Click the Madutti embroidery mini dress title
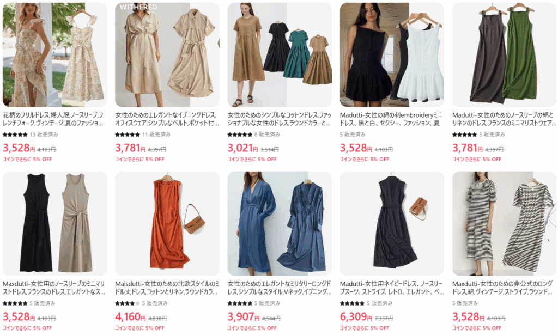 pyautogui.click(x=391, y=119)
